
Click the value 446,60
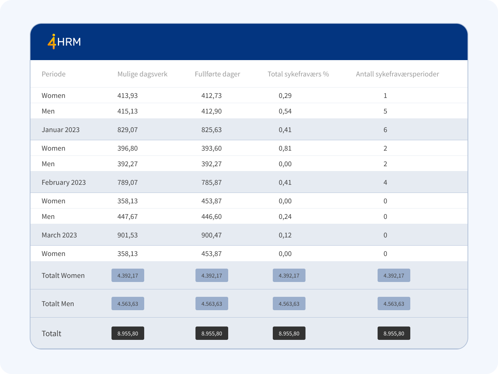coord(211,216)
